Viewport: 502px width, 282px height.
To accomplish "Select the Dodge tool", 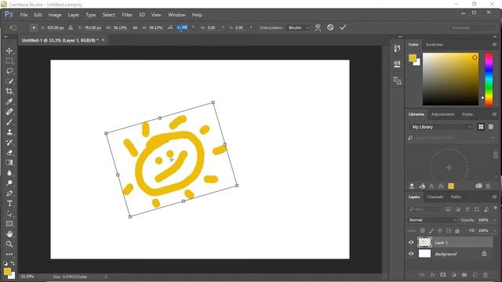I will point(9,183).
